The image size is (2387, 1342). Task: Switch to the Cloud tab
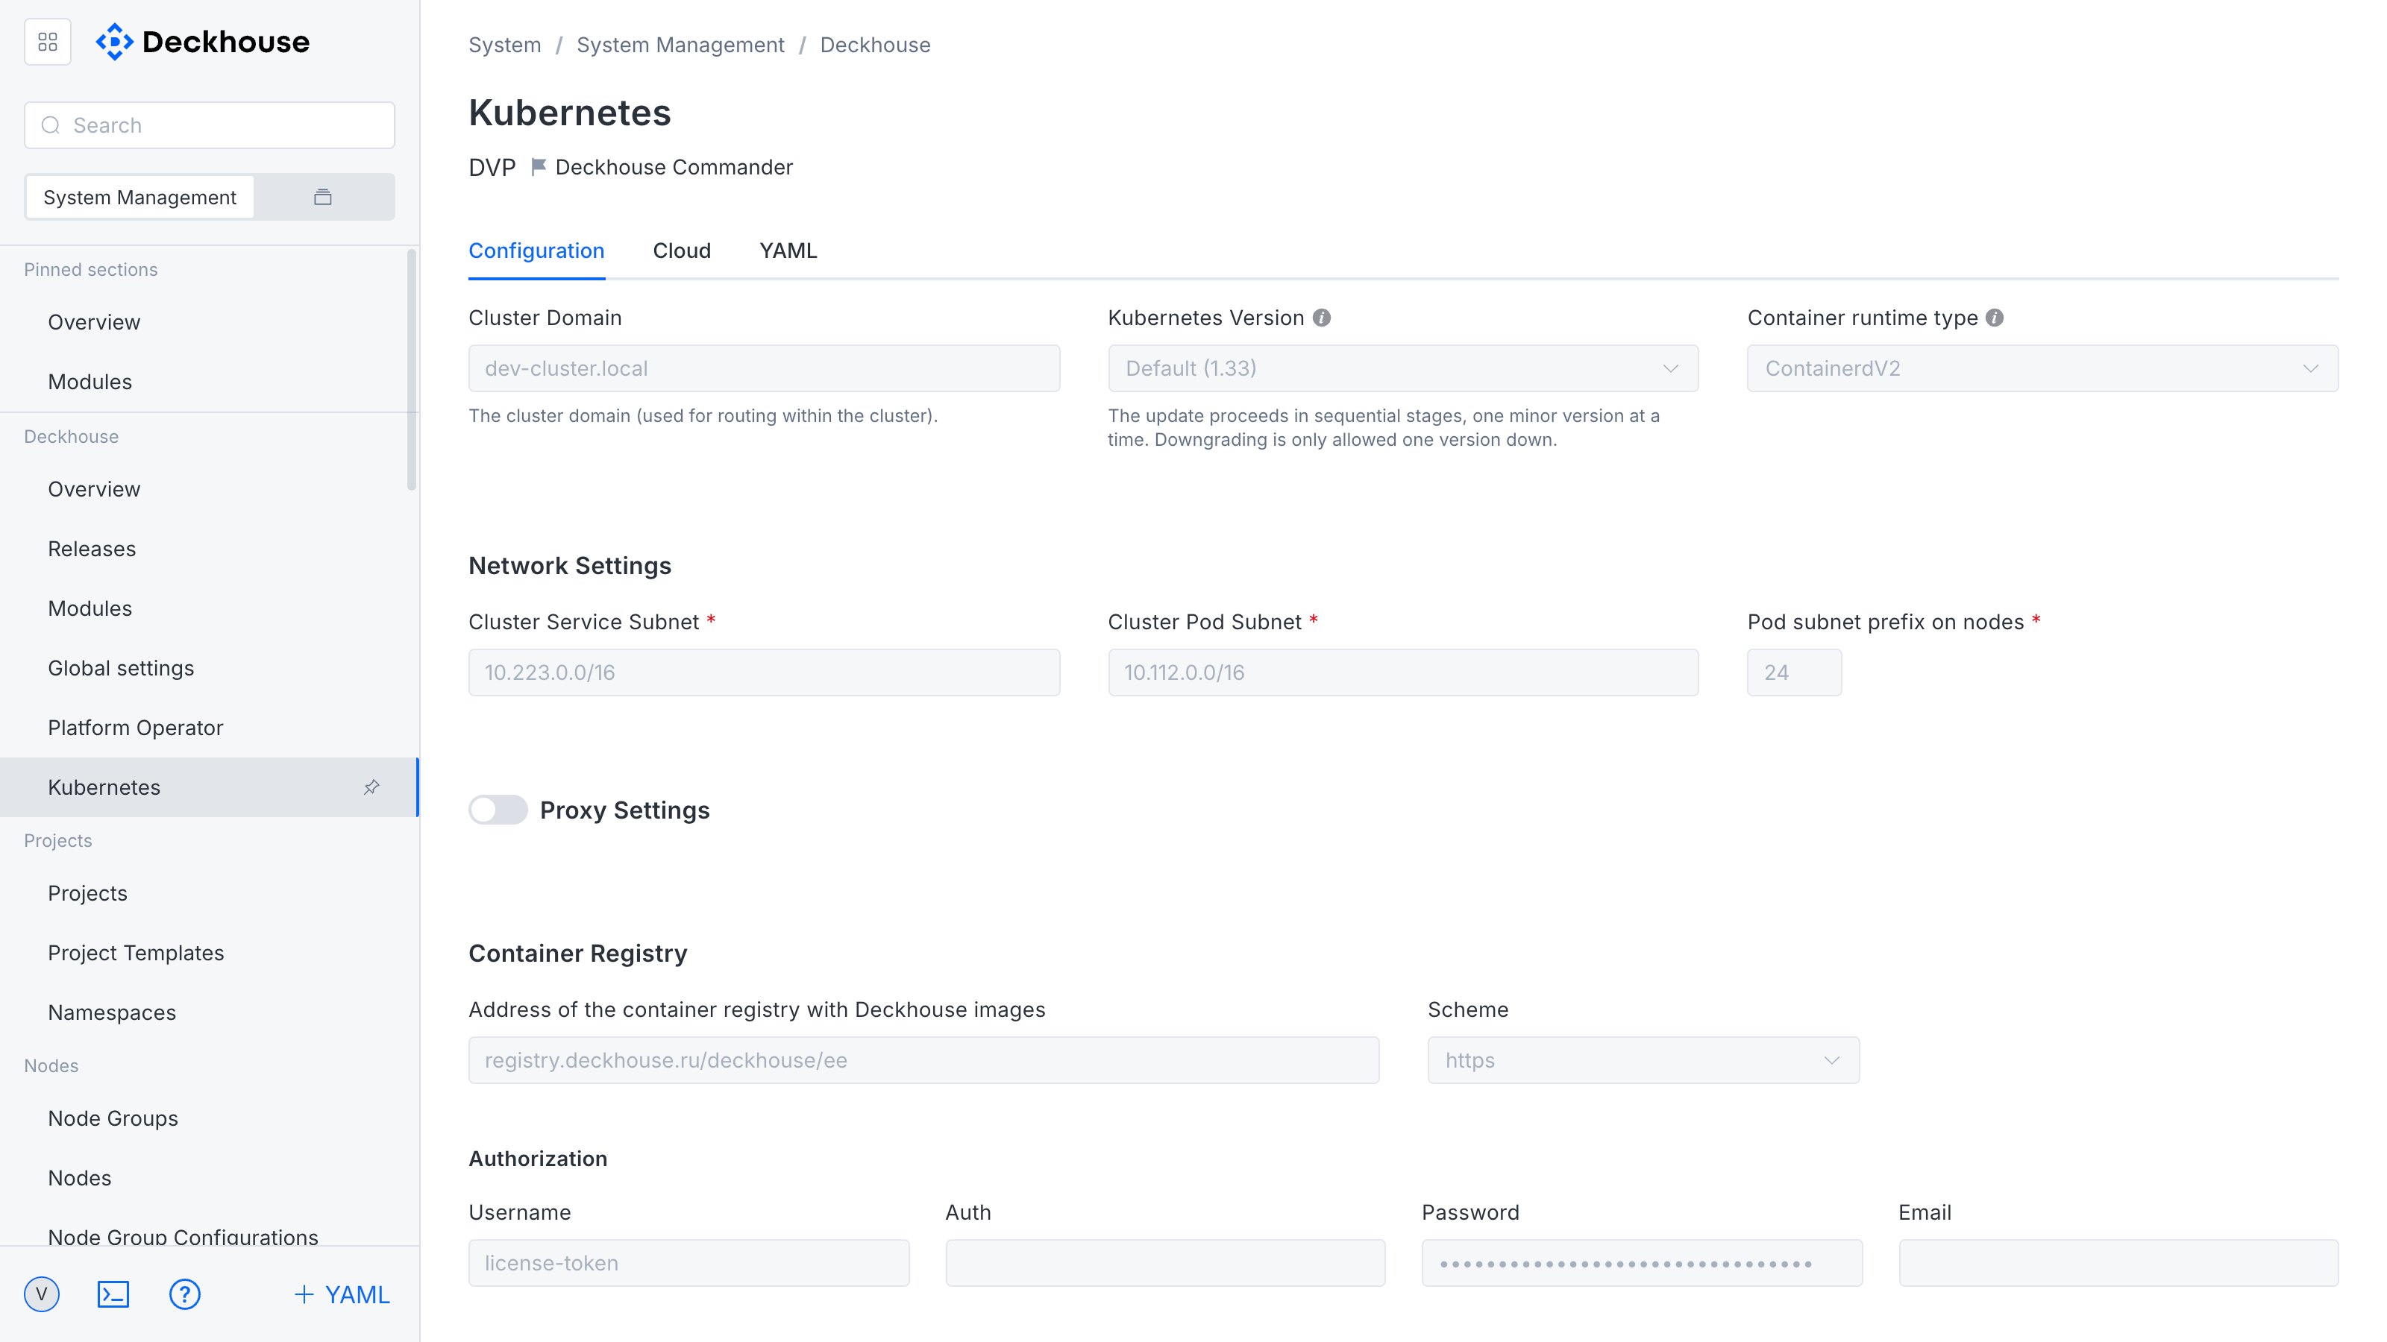click(682, 251)
